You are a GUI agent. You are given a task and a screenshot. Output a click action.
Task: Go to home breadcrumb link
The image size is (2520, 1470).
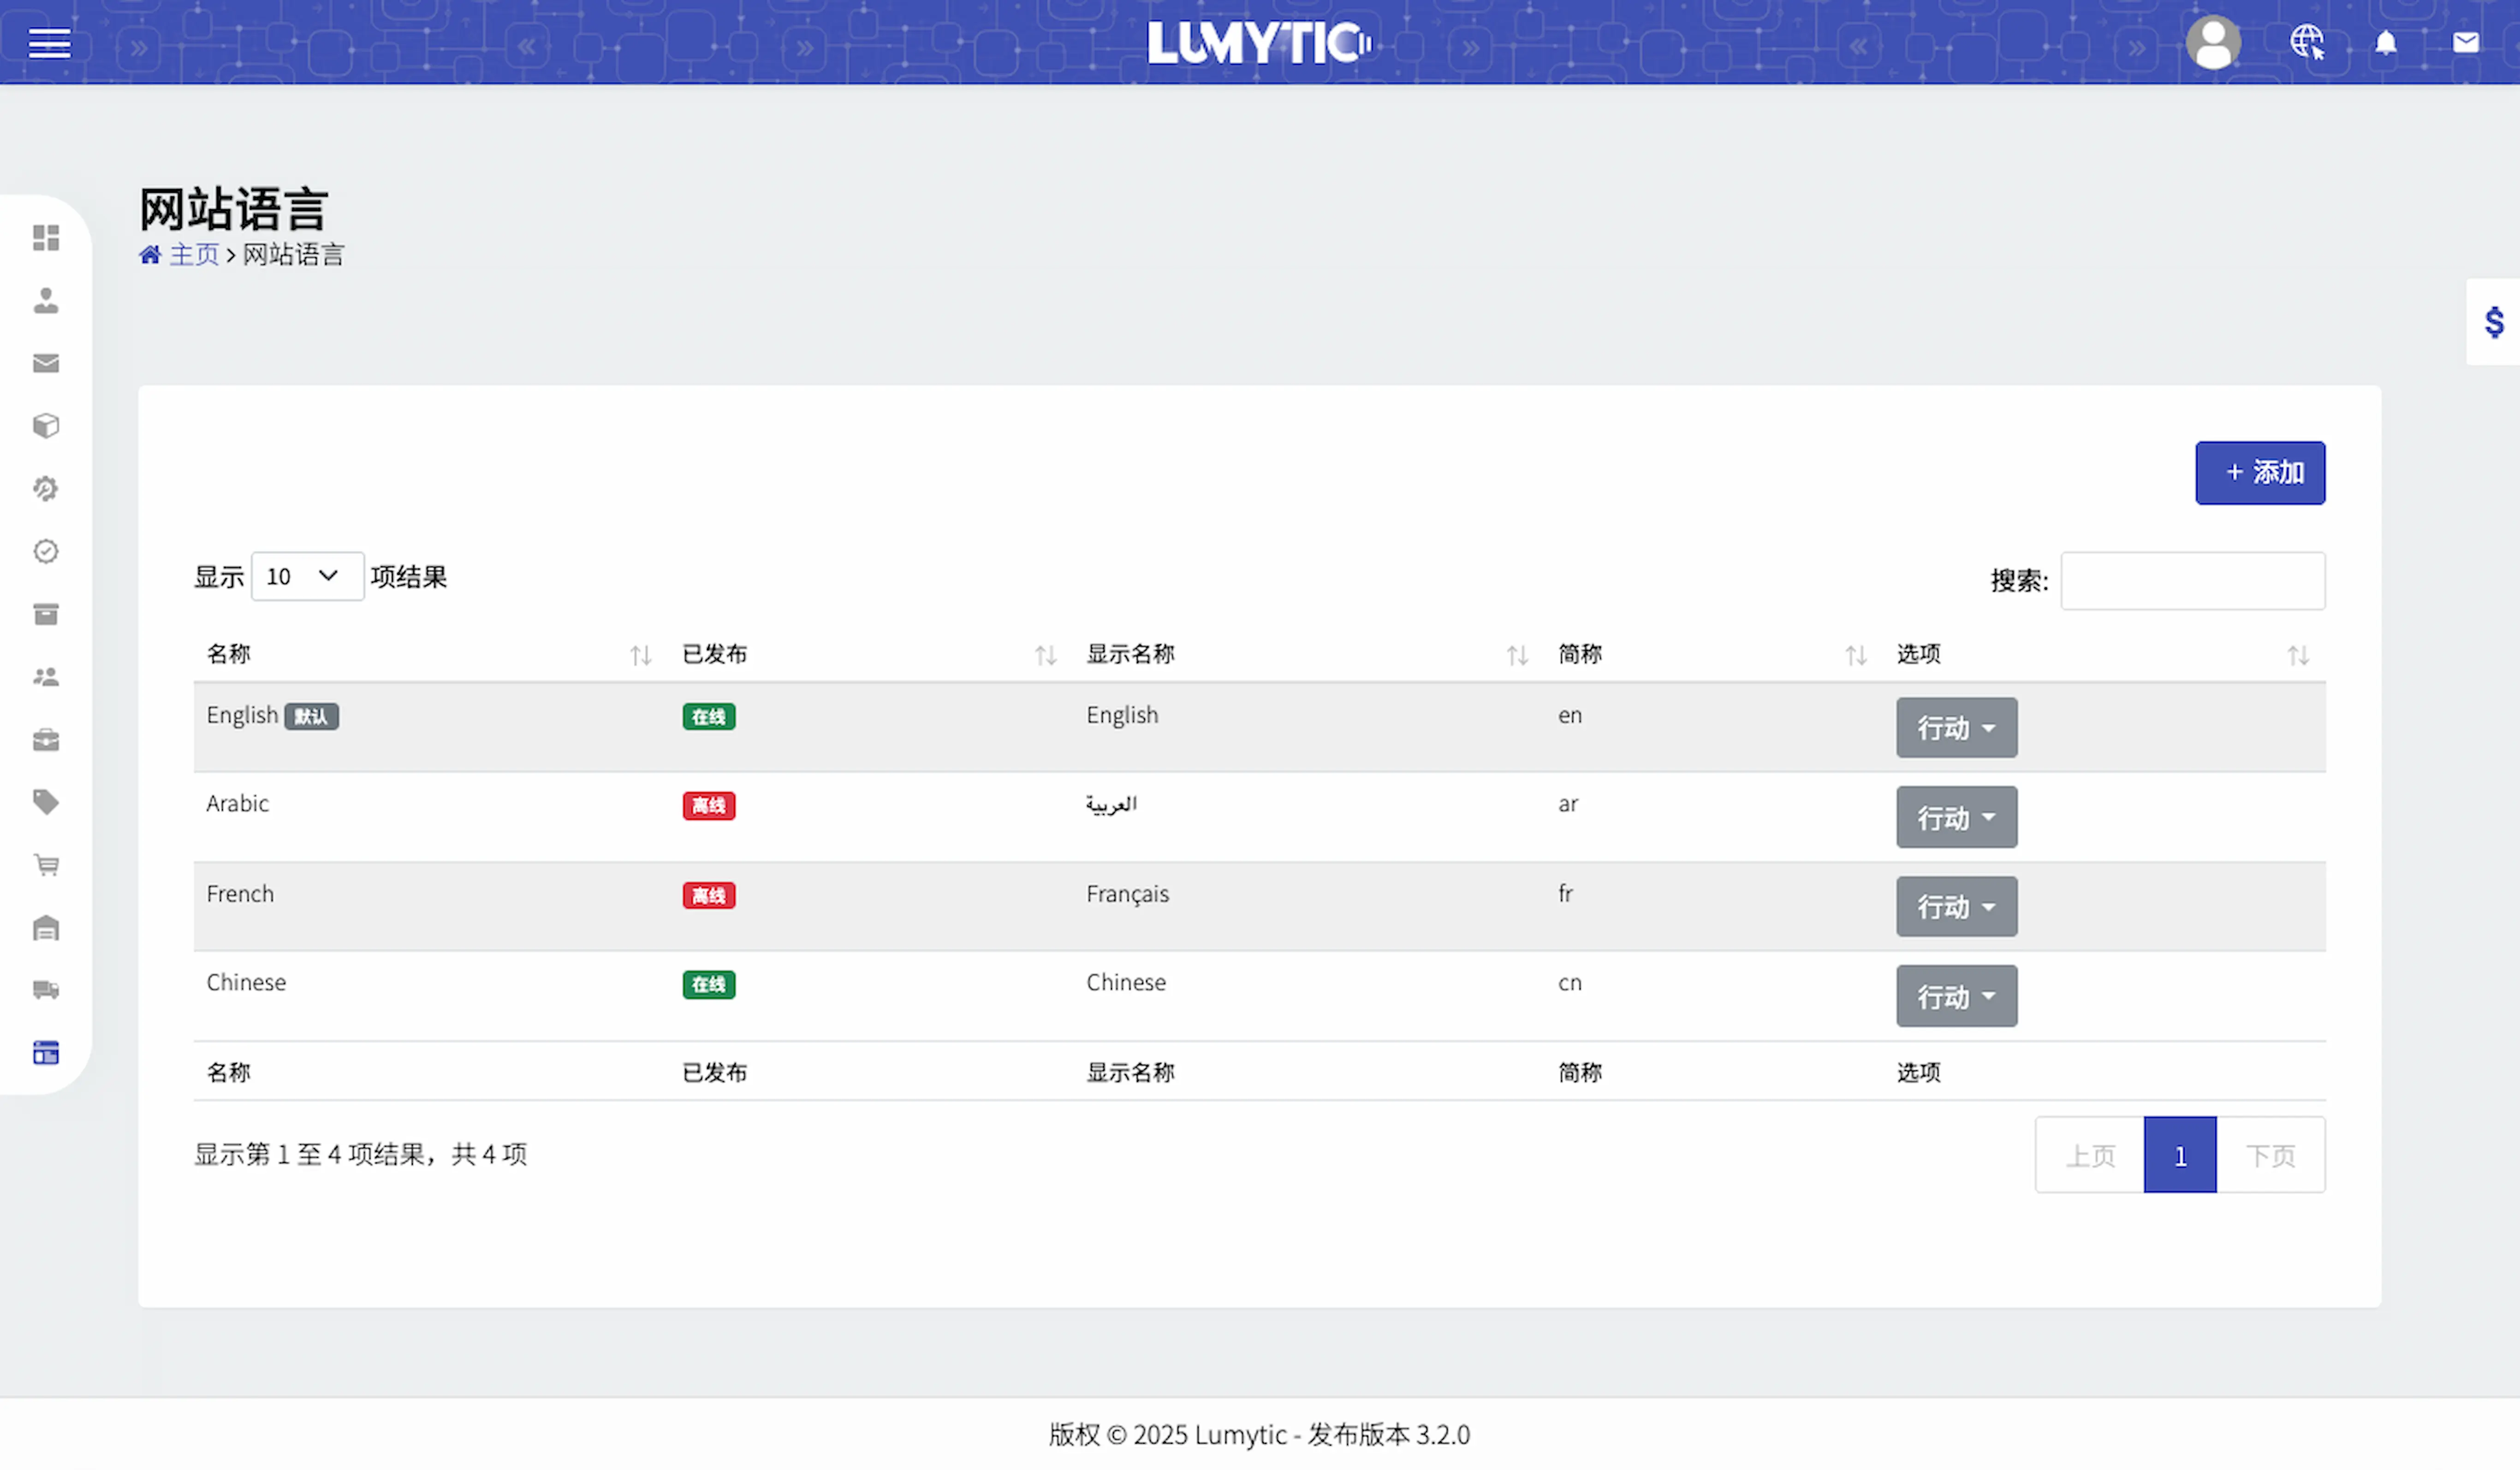click(194, 255)
